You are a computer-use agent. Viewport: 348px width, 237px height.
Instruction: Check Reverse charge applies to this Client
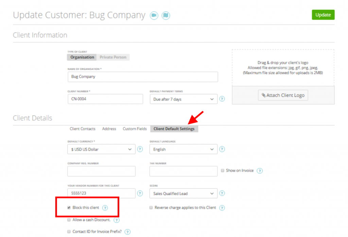pyautogui.click(x=151, y=207)
